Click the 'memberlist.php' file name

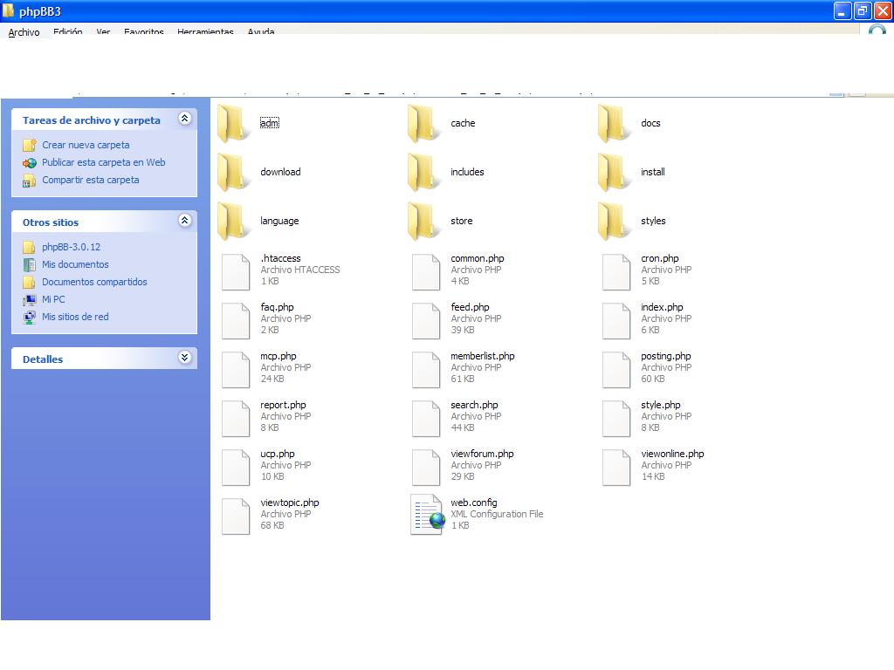[482, 356]
